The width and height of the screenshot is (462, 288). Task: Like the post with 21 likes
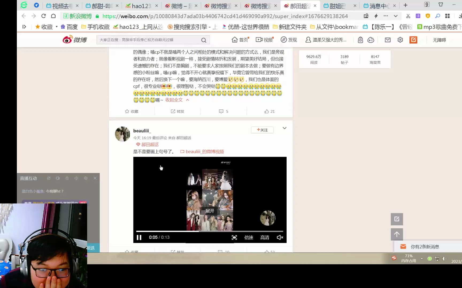tap(269, 111)
